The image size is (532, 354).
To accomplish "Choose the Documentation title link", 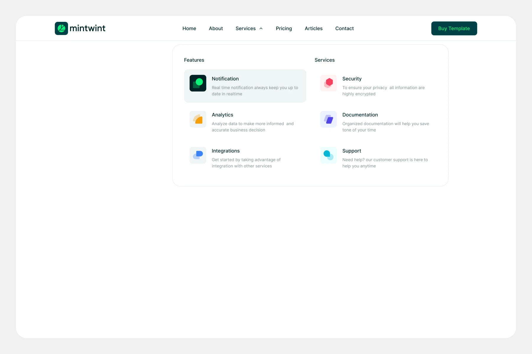I will (x=360, y=115).
